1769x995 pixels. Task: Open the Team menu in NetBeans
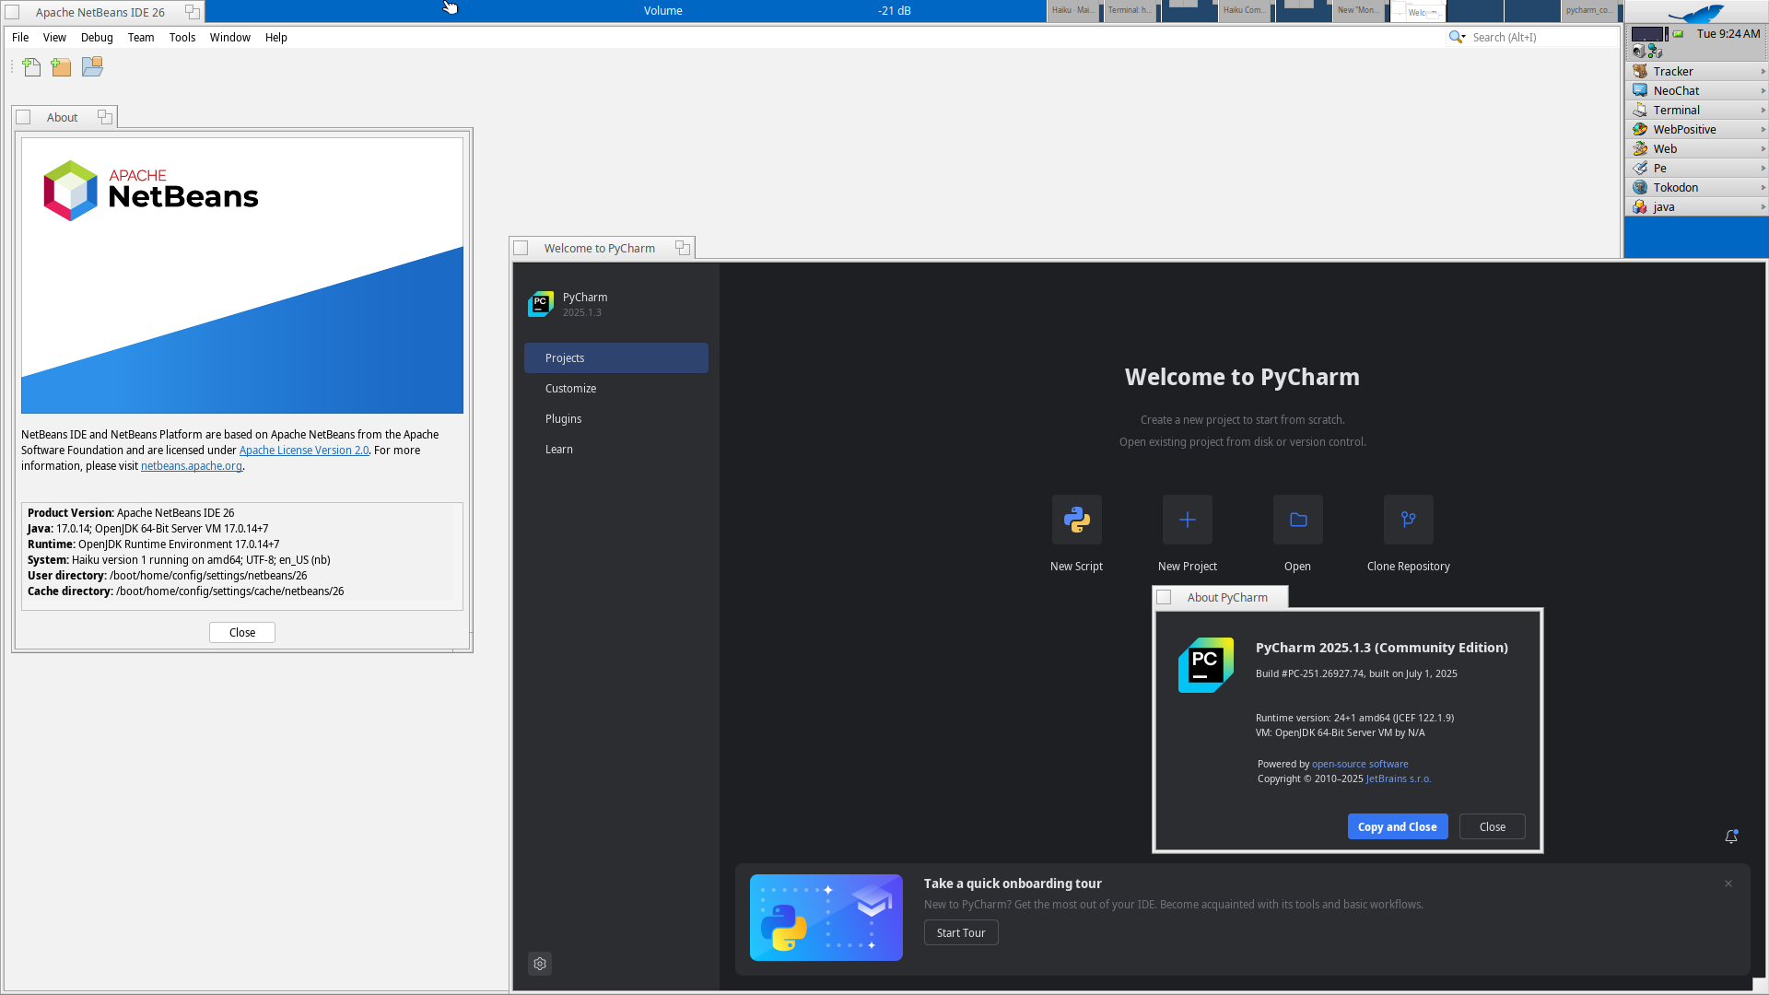(x=141, y=37)
